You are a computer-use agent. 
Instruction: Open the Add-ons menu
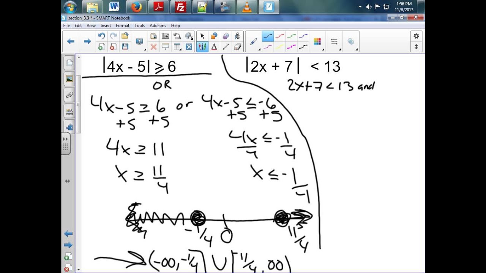(x=158, y=25)
